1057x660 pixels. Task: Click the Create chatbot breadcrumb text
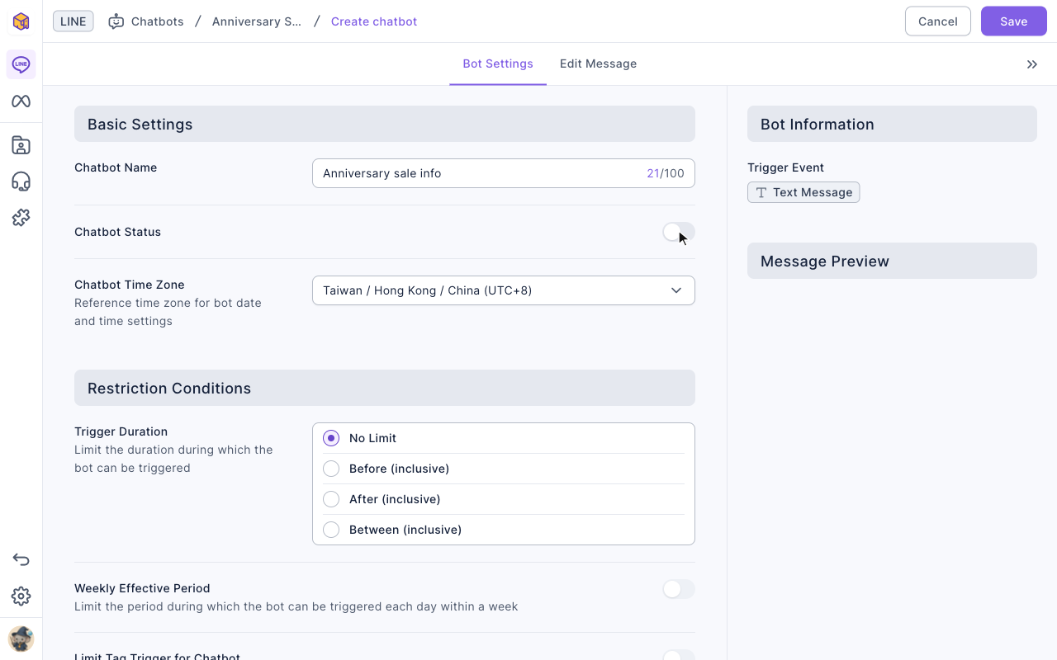(x=374, y=21)
